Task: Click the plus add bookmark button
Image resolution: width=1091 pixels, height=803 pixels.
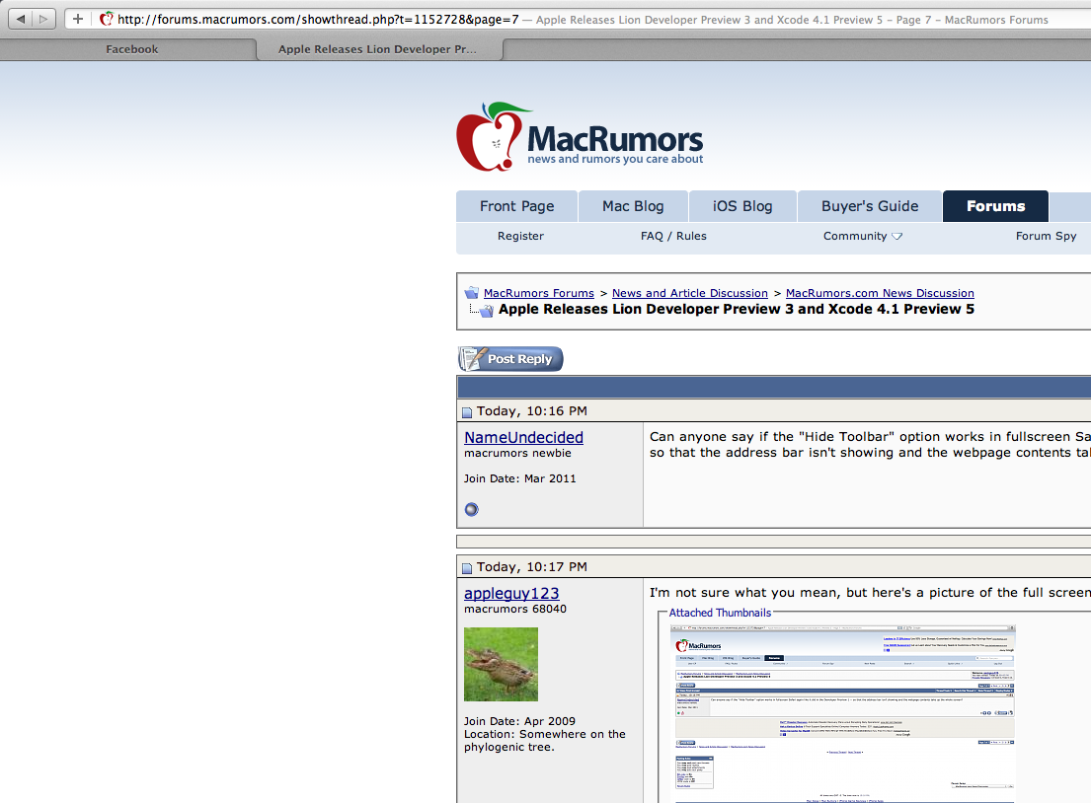Action: (78, 19)
